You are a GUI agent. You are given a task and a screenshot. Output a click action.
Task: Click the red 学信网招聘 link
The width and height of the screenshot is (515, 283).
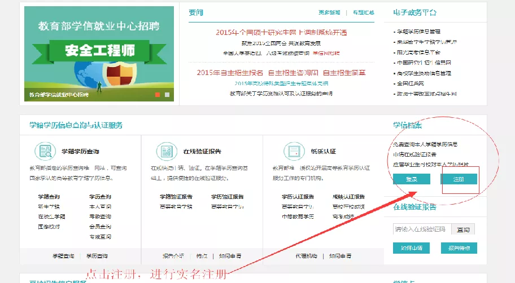coord(326,53)
